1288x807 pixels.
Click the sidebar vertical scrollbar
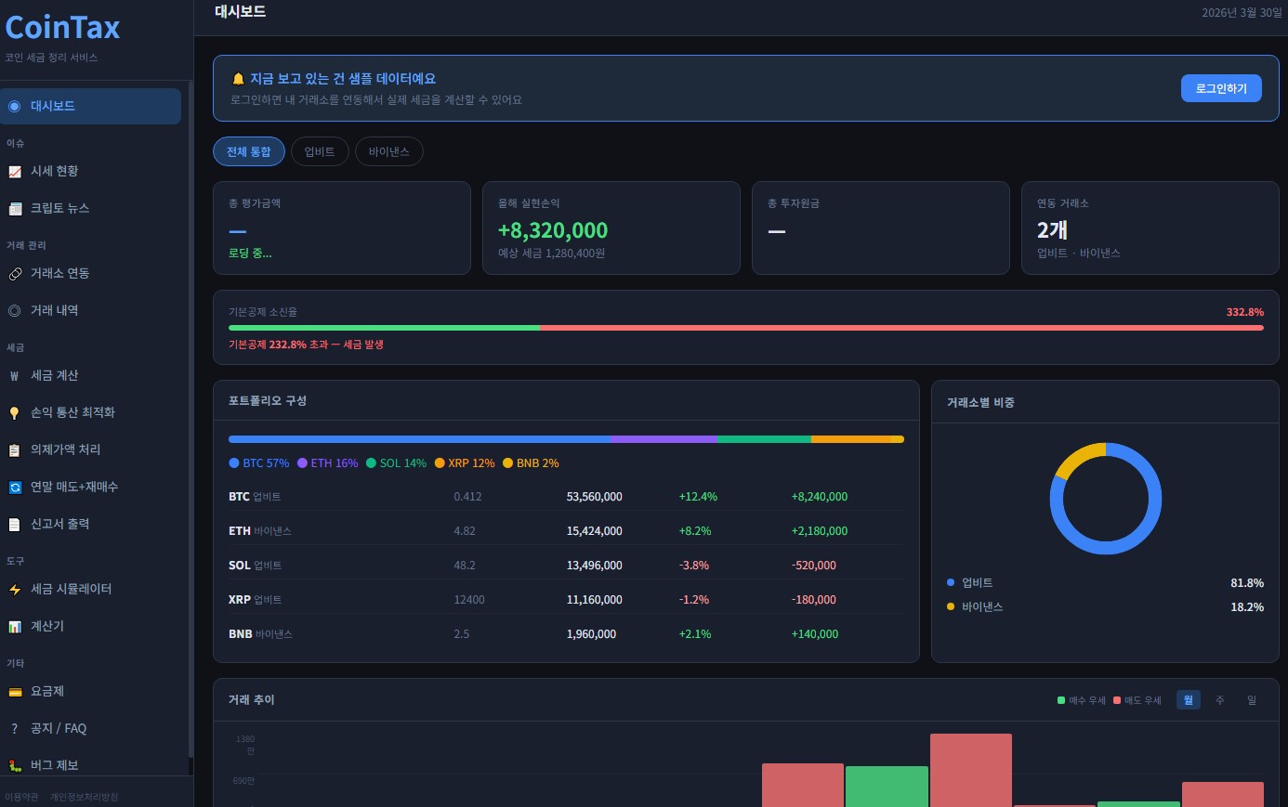pos(191,419)
